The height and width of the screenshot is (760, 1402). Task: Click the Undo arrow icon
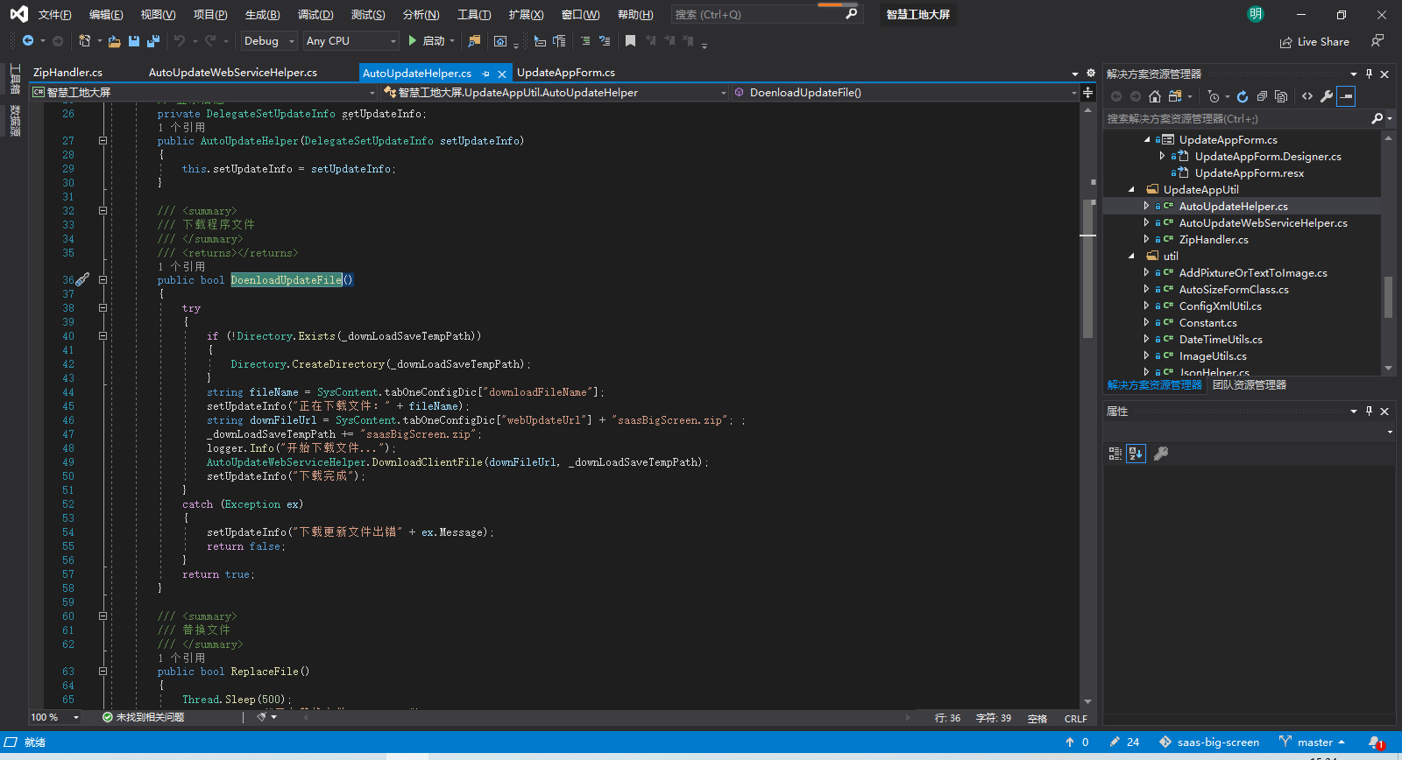pyautogui.click(x=180, y=41)
